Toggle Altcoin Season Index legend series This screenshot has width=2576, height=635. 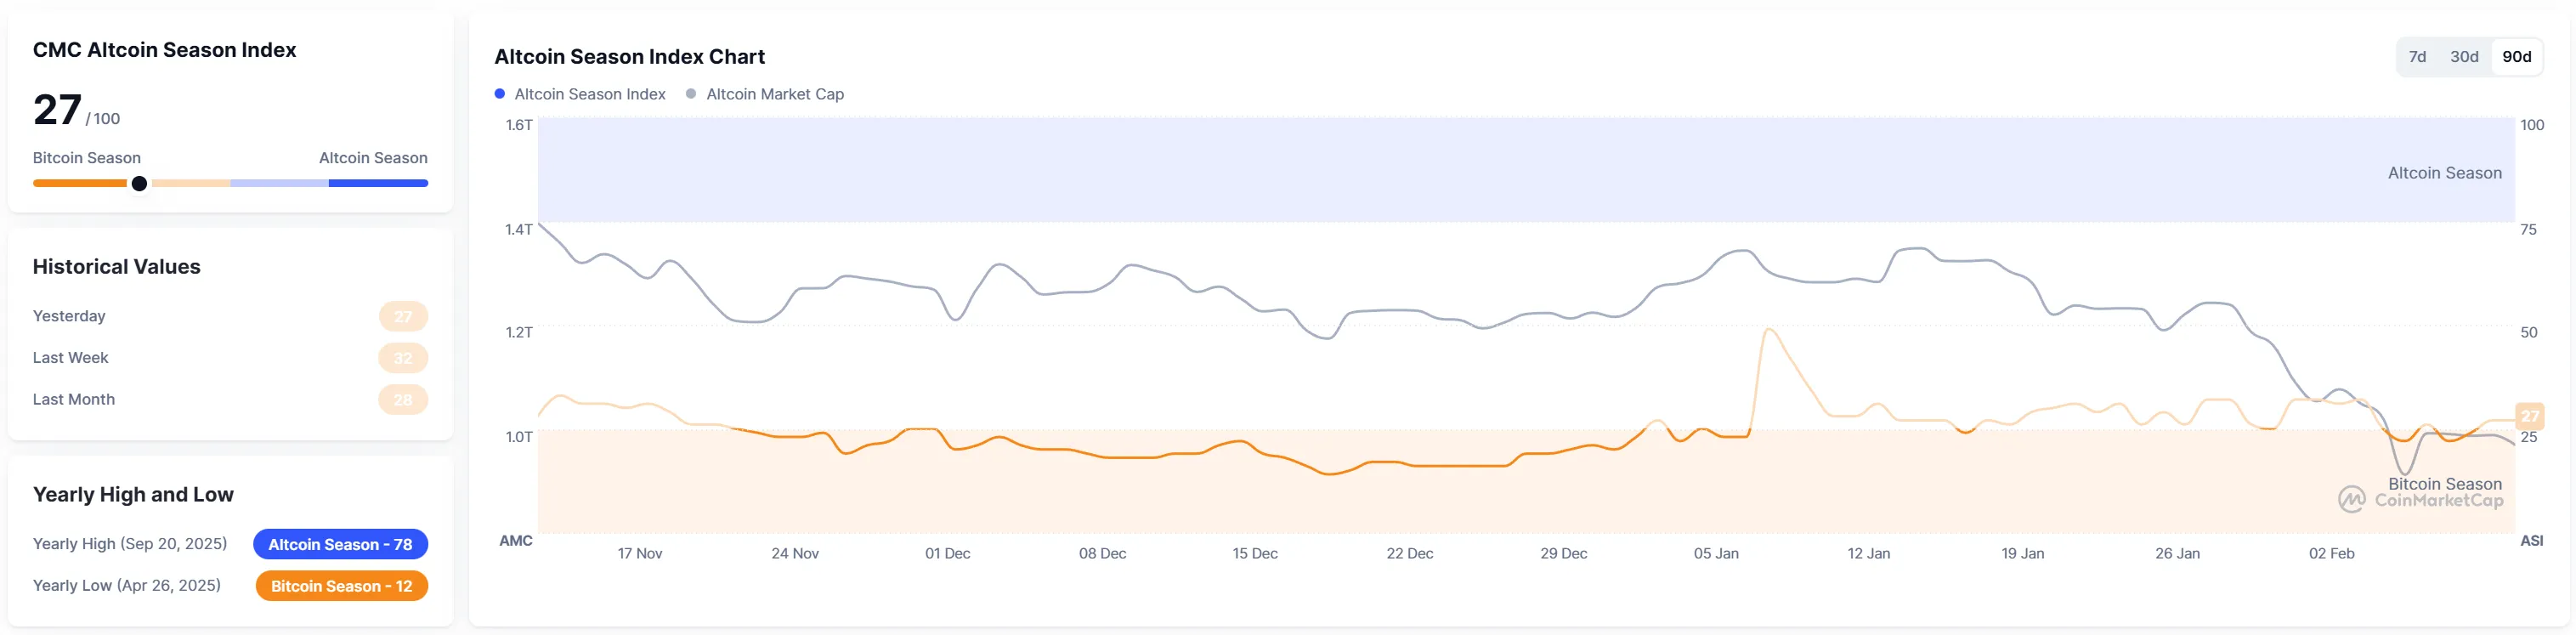pyautogui.click(x=589, y=94)
